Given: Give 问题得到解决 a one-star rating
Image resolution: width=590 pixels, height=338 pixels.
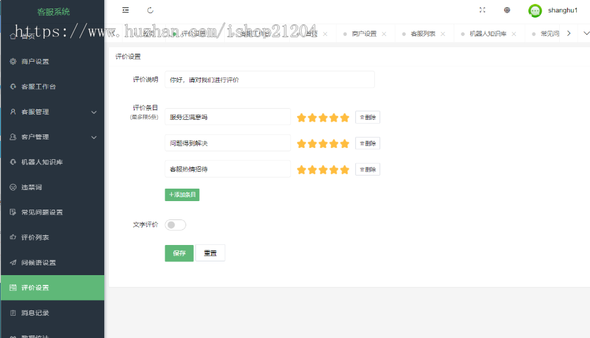Looking at the screenshot, I should (x=302, y=143).
